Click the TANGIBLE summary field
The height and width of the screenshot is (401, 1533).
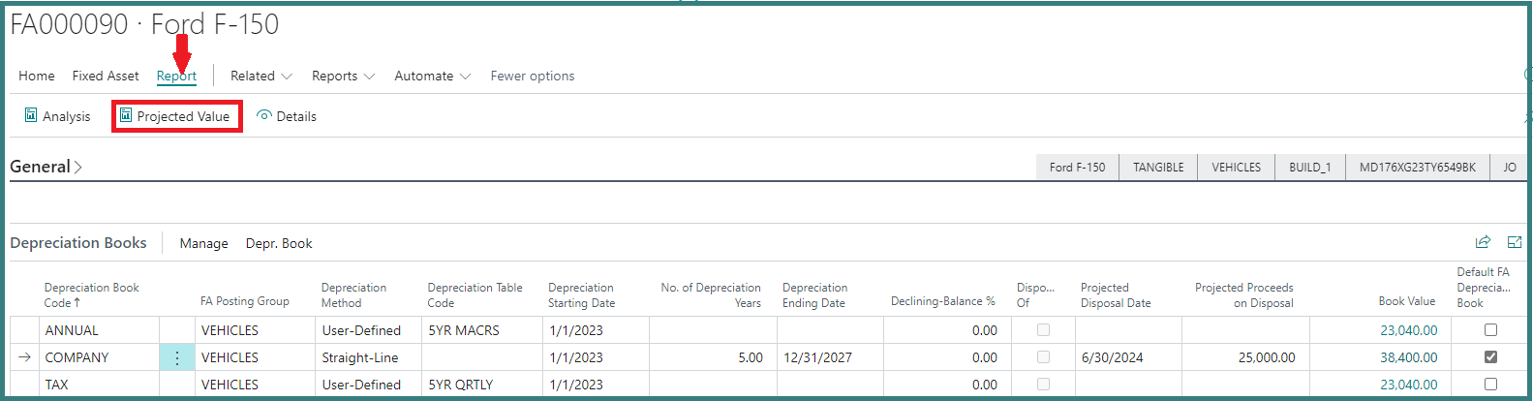[x=1158, y=167]
